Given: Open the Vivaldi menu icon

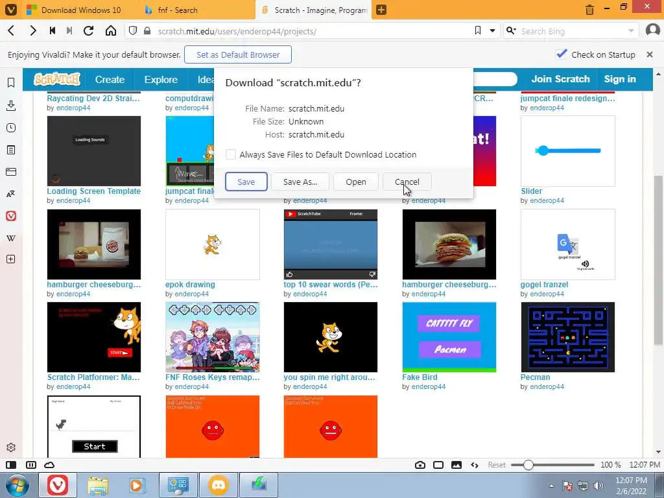Looking at the screenshot, I should point(10,10).
